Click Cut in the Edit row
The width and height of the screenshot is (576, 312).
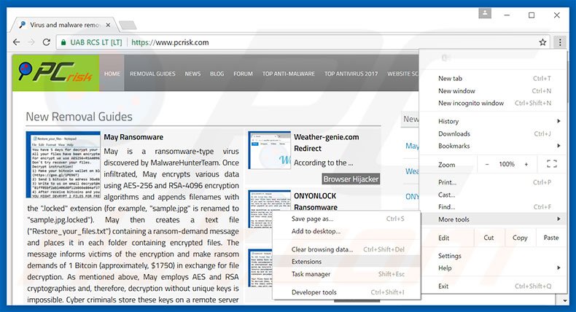click(489, 238)
